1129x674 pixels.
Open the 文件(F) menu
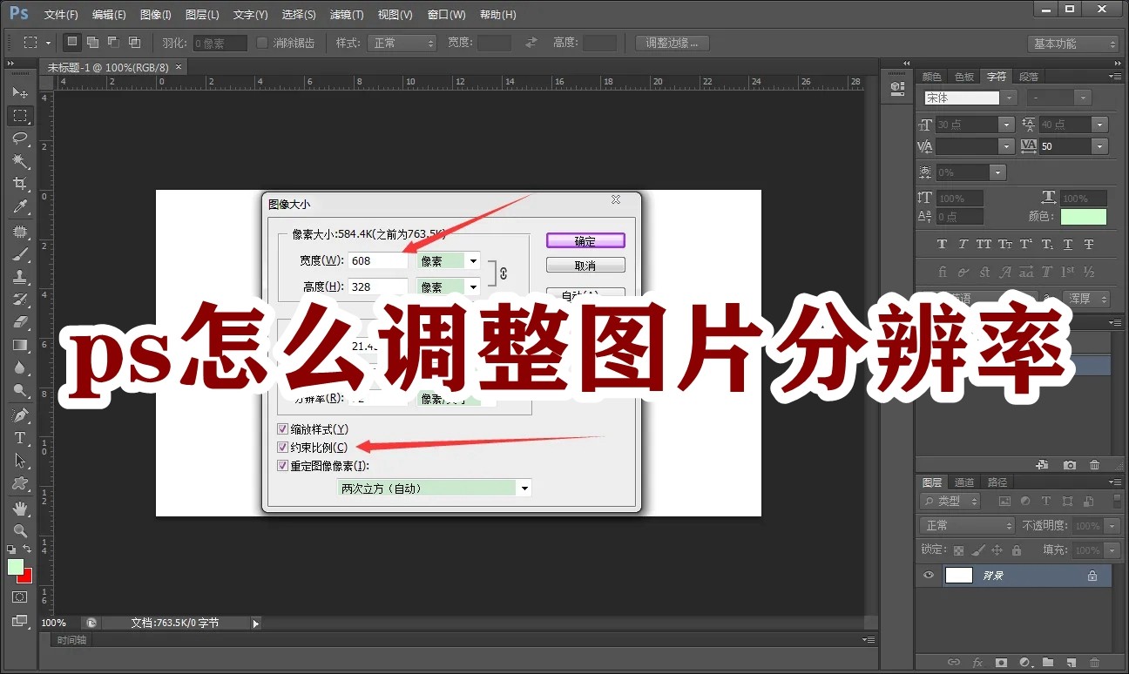(x=61, y=15)
